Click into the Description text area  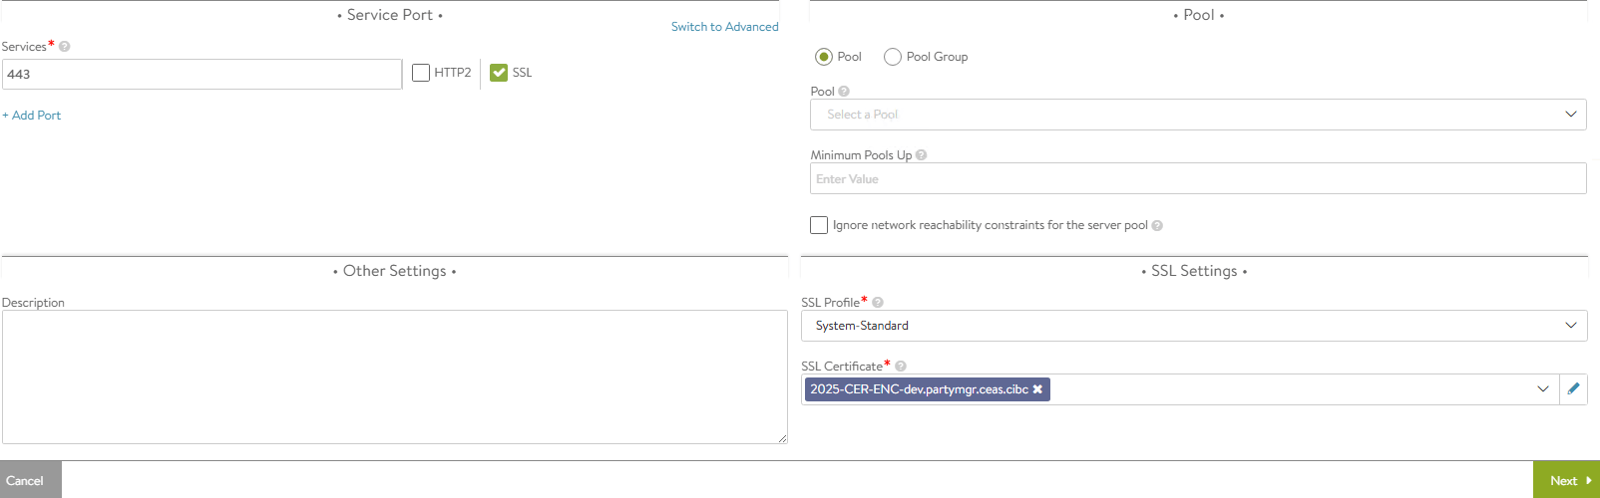pos(394,376)
